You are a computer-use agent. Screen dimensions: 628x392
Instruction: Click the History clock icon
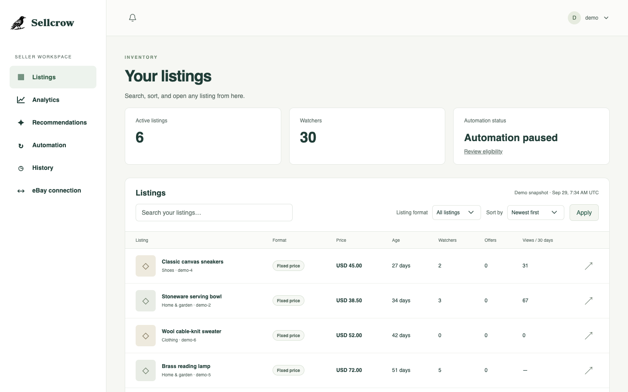coord(21,168)
